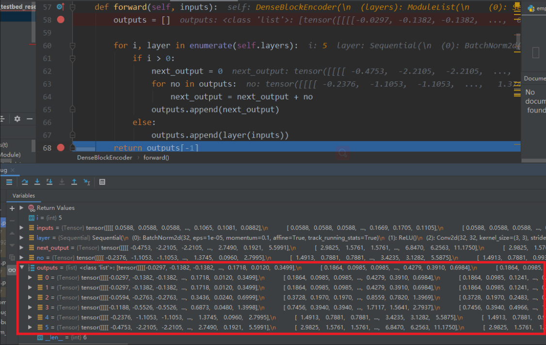Activate Force Step Into in the debugger
Screen dimensions: 546x345
(49, 182)
